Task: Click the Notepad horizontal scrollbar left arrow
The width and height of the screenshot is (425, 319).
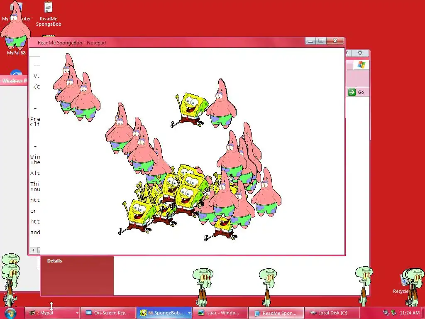Action: [x=33, y=250]
